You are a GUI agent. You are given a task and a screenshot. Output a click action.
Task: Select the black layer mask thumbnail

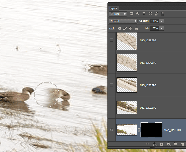click(x=151, y=130)
